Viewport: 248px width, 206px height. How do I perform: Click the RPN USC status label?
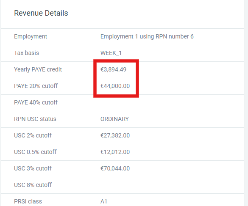coord(35,119)
